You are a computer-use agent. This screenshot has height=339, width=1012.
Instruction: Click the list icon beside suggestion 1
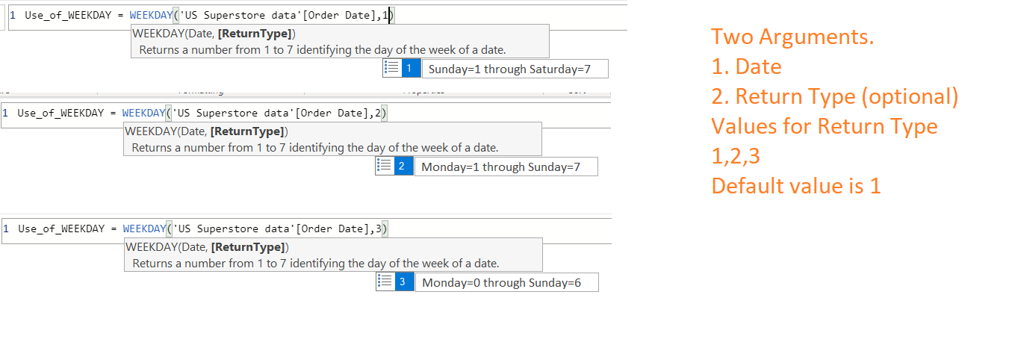coord(392,69)
